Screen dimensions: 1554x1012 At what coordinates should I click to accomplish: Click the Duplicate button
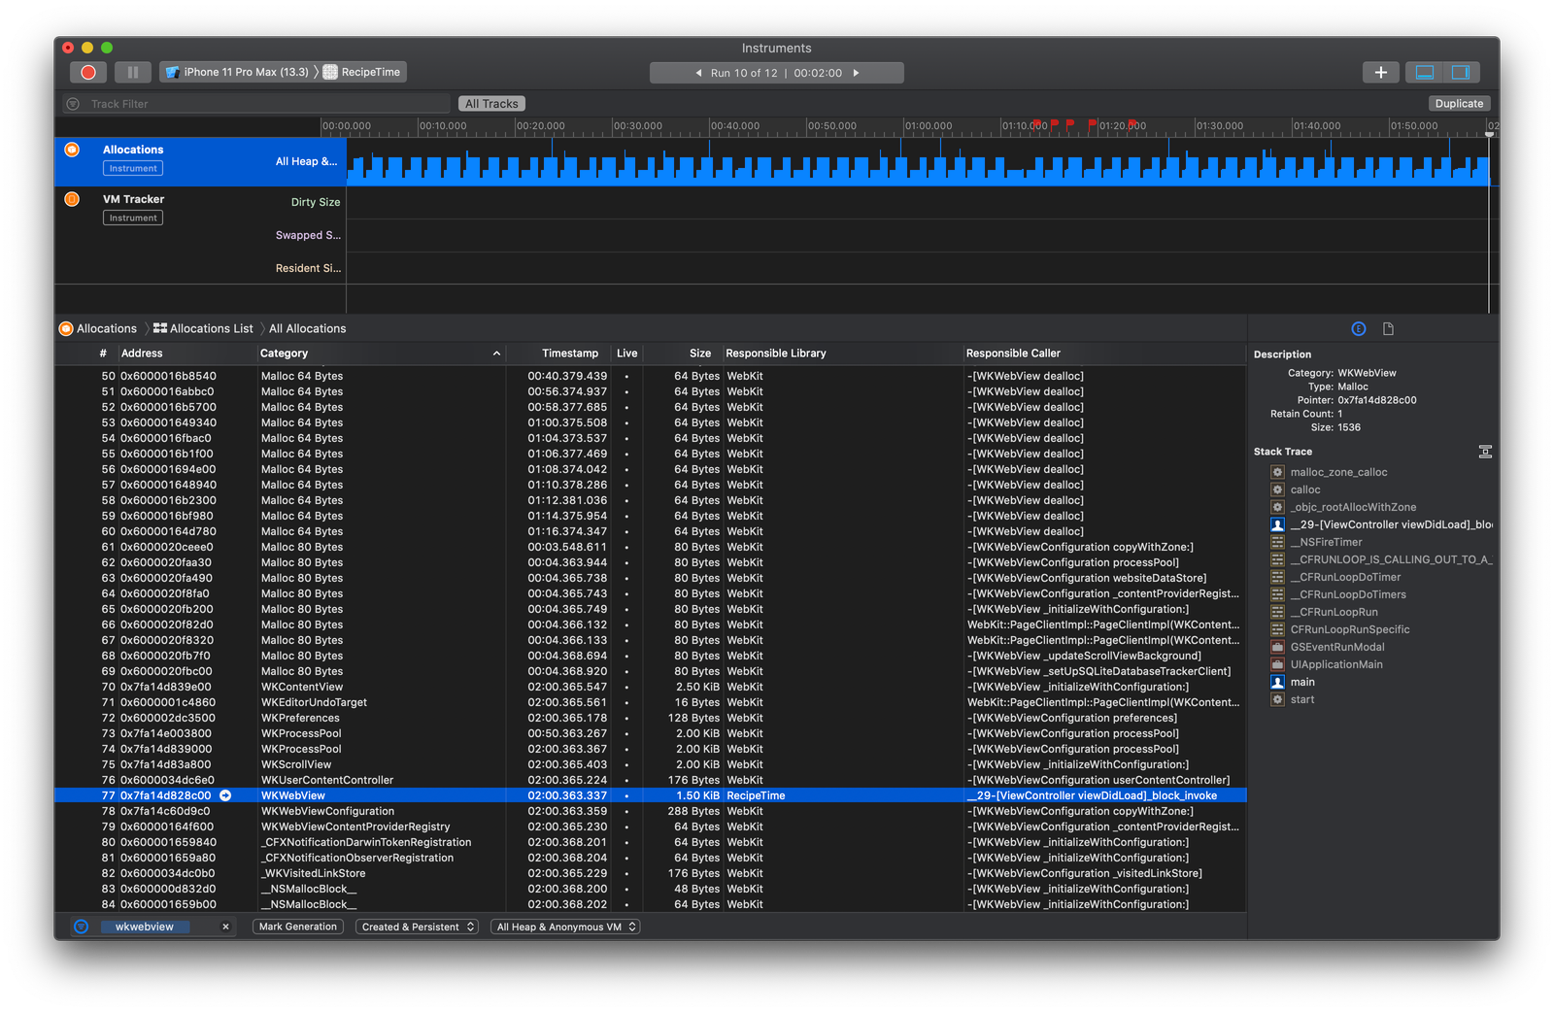coord(1459,103)
